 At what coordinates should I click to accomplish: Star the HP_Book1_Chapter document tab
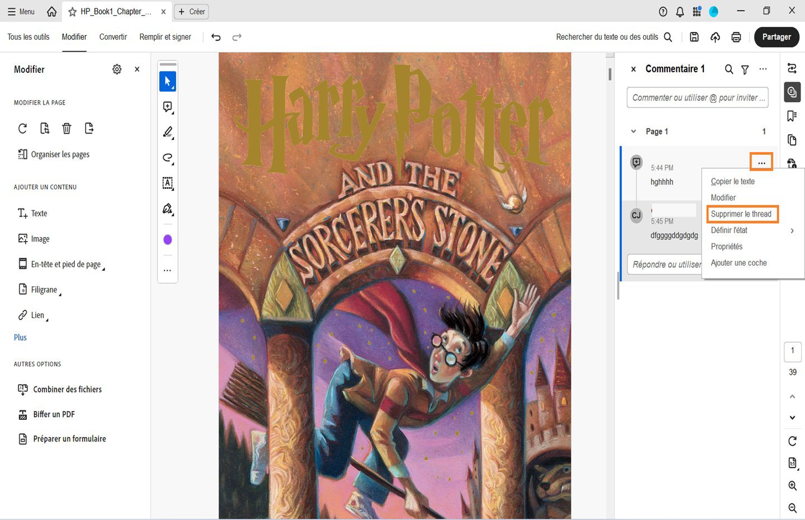click(x=72, y=11)
